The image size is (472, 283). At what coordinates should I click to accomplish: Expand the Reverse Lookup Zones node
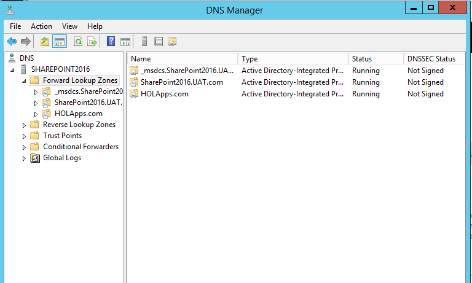pyautogui.click(x=25, y=125)
